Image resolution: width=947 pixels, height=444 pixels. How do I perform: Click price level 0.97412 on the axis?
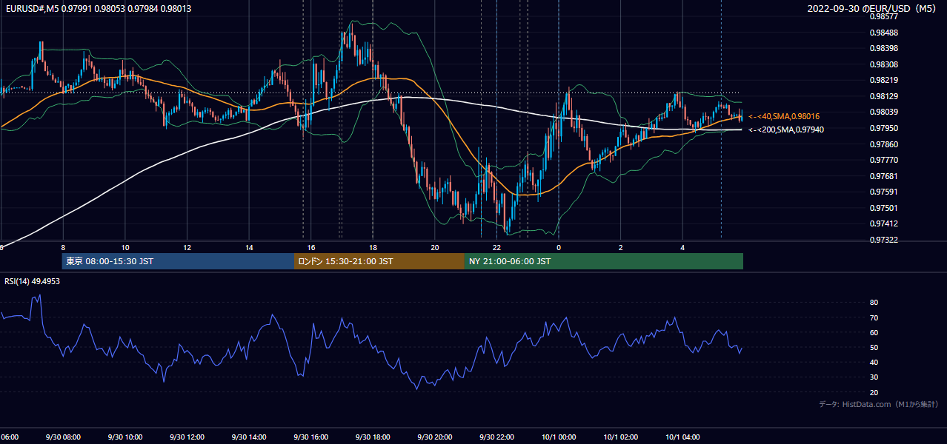(884, 223)
